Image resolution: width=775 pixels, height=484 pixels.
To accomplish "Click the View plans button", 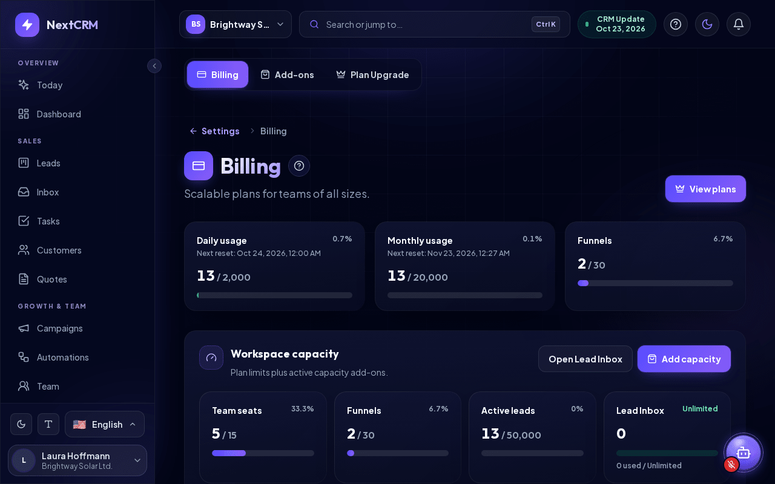I will (705, 189).
